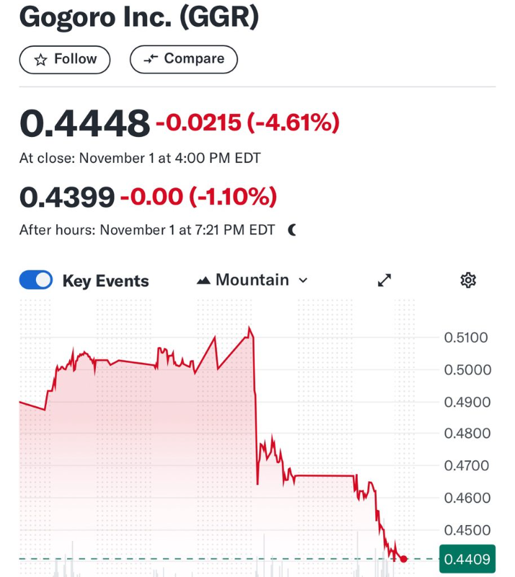Open the Mountain dropdown chevron

click(x=303, y=281)
